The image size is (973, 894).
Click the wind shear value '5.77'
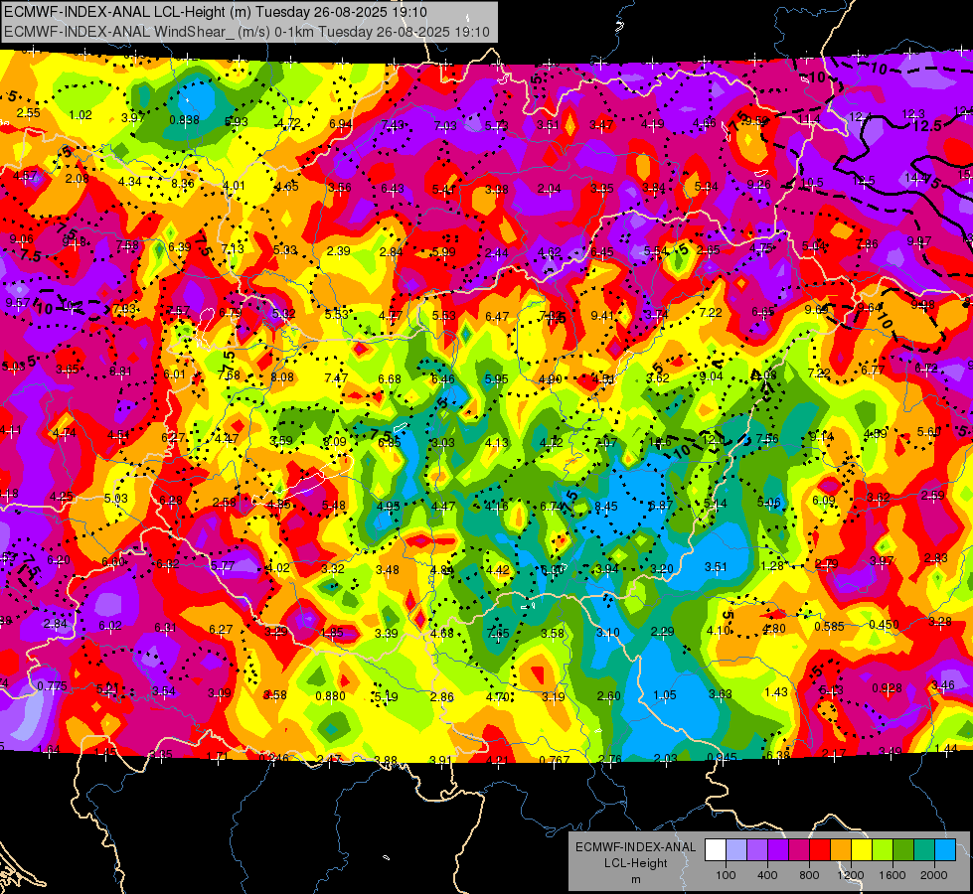223,566
